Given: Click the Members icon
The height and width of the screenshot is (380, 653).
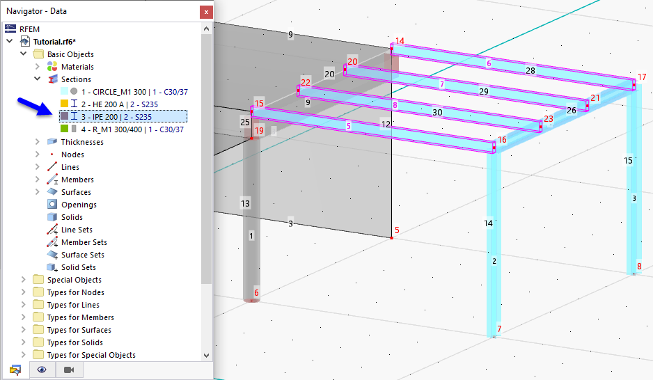Looking at the screenshot, I should click(x=52, y=180).
